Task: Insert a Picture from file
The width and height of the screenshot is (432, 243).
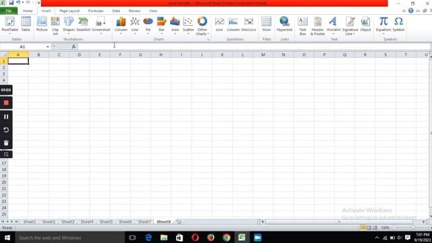Action: pos(42,24)
